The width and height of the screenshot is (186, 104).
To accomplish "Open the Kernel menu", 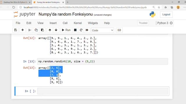I will [x=78, y=23].
